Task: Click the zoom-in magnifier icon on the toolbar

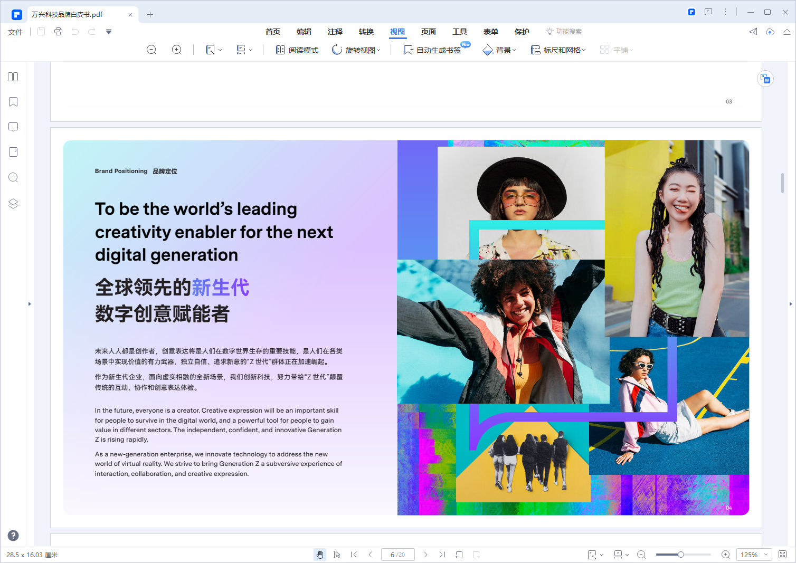Action: click(x=177, y=50)
